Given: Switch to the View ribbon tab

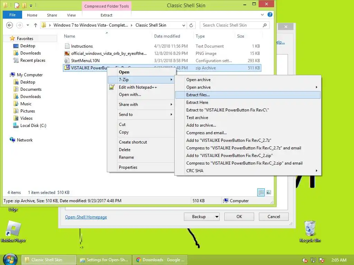Looking at the screenshot, I should (x=71, y=15).
